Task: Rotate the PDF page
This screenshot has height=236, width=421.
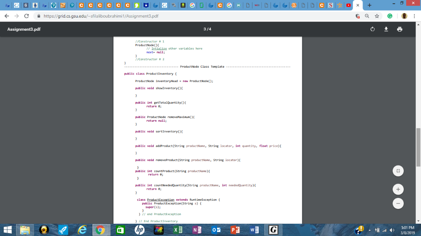Action: 372,29
